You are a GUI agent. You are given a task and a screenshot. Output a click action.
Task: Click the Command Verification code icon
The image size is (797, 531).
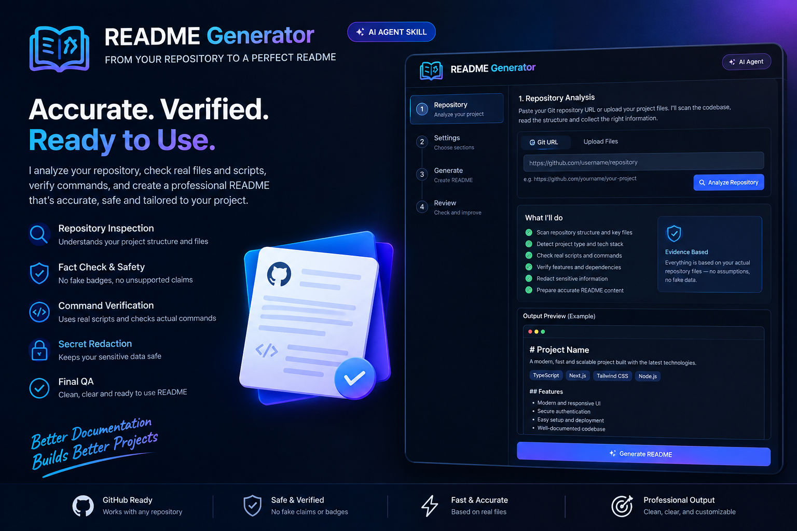[x=39, y=312]
